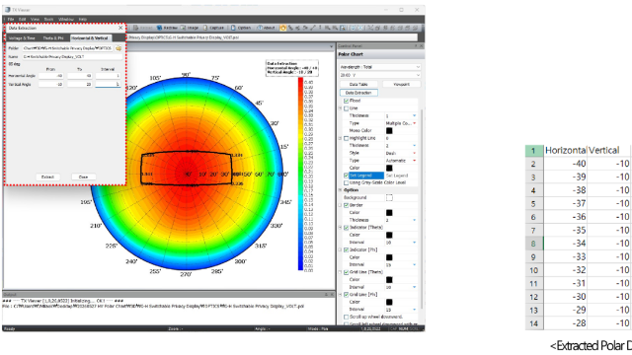
Task: Enable the Highlight Line checkbox
Action: point(347,138)
